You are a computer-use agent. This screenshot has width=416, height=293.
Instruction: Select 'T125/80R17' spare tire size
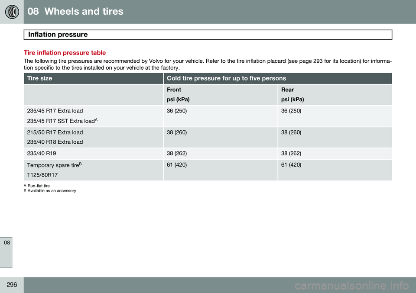[42, 175]
